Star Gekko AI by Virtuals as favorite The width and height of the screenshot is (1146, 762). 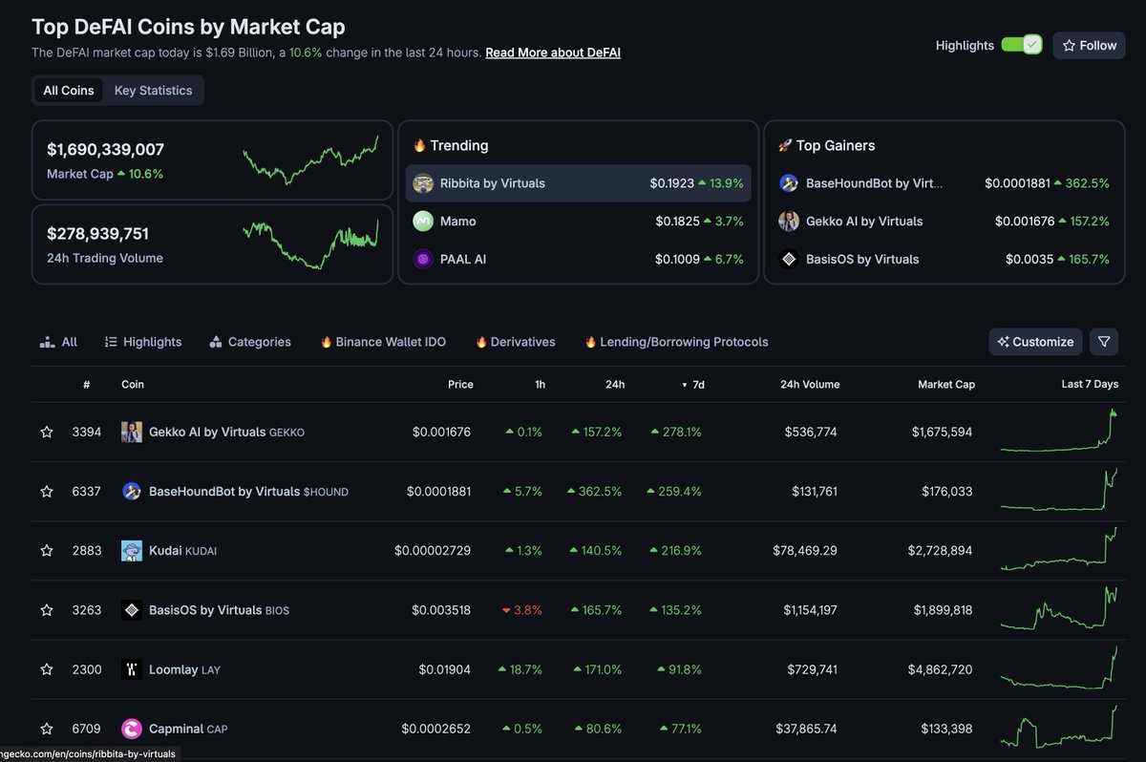[46, 433]
